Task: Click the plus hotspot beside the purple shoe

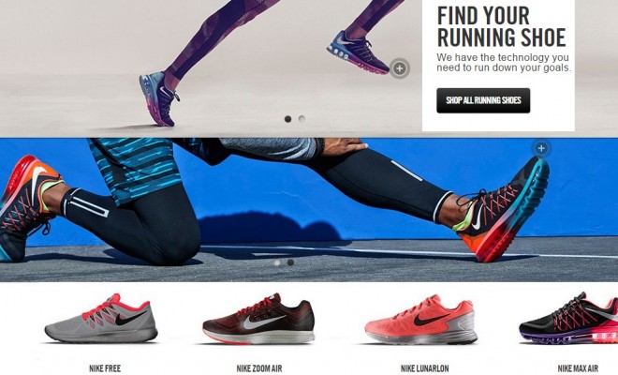Action: [399, 68]
